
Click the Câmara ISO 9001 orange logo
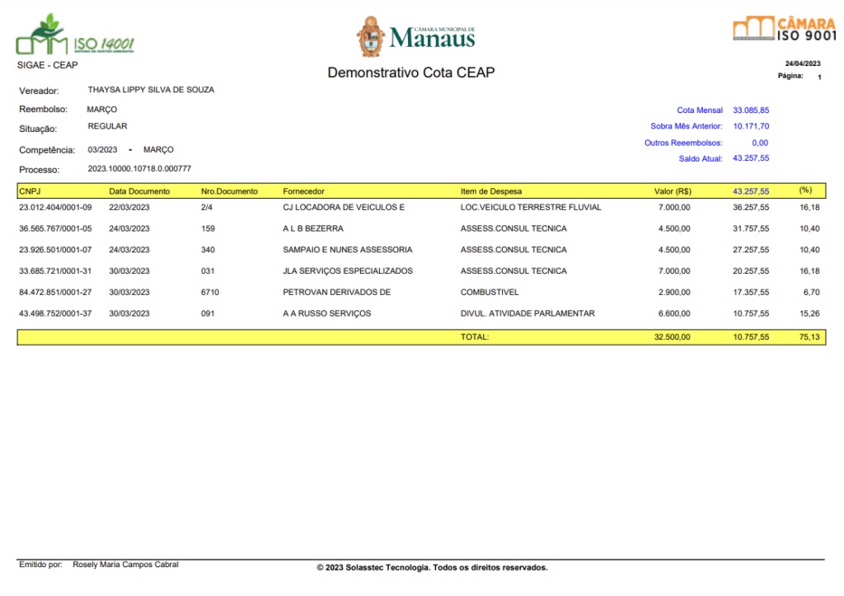tap(785, 29)
